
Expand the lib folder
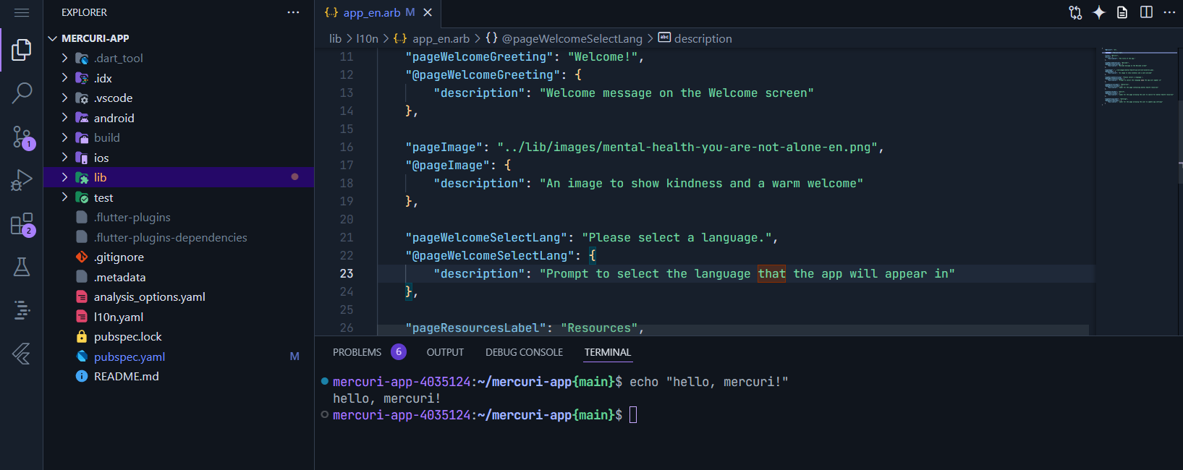[x=100, y=177]
